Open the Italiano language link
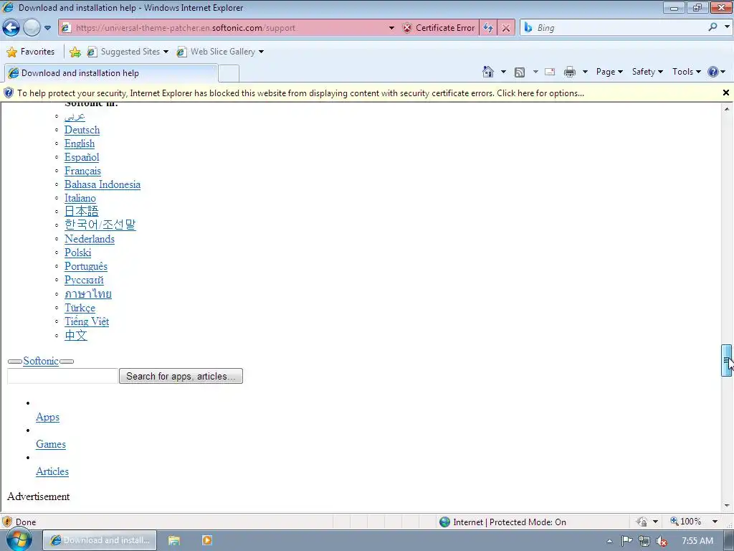 80,198
